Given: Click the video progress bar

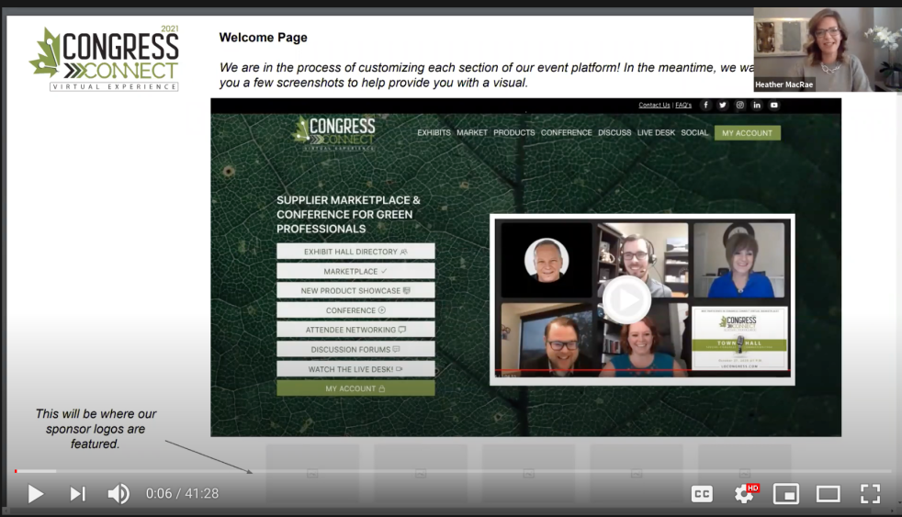Looking at the screenshot, I should pos(450,471).
